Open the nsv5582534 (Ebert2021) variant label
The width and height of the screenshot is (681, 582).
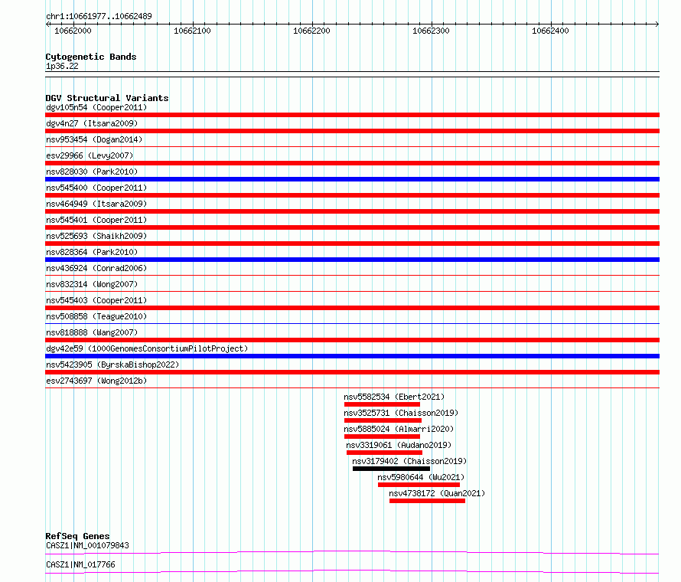[x=394, y=397]
